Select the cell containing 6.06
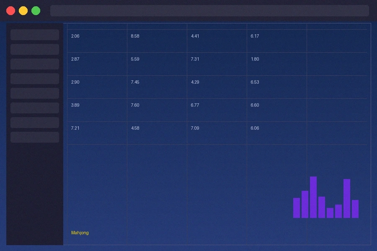 point(255,128)
